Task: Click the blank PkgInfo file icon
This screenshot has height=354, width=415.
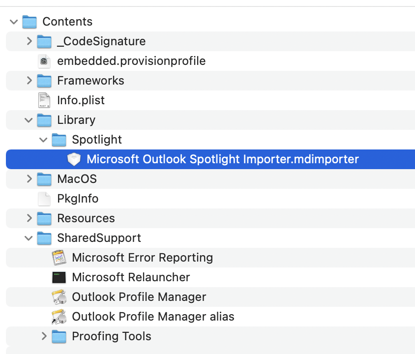Action: (x=44, y=199)
